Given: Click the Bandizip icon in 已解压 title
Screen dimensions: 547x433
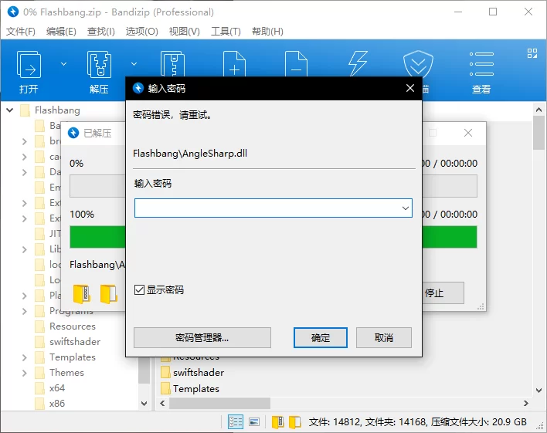Looking at the screenshot, I should [73, 133].
